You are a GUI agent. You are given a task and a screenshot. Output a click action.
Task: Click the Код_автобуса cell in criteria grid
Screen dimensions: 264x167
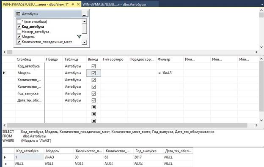click(x=30, y=66)
